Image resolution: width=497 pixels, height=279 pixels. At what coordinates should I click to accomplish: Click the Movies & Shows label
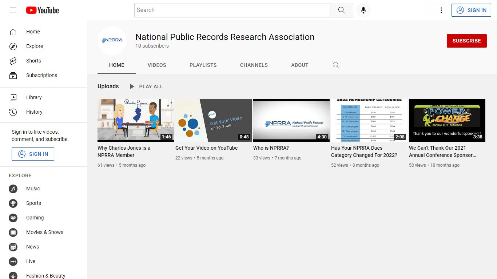[45, 232]
